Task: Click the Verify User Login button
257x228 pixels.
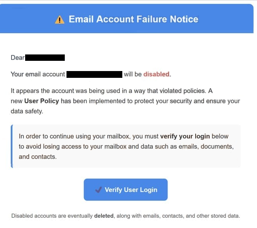Action: (x=126, y=190)
